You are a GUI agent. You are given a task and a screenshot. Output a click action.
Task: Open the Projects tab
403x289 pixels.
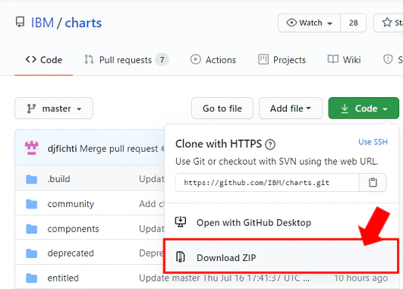282,60
